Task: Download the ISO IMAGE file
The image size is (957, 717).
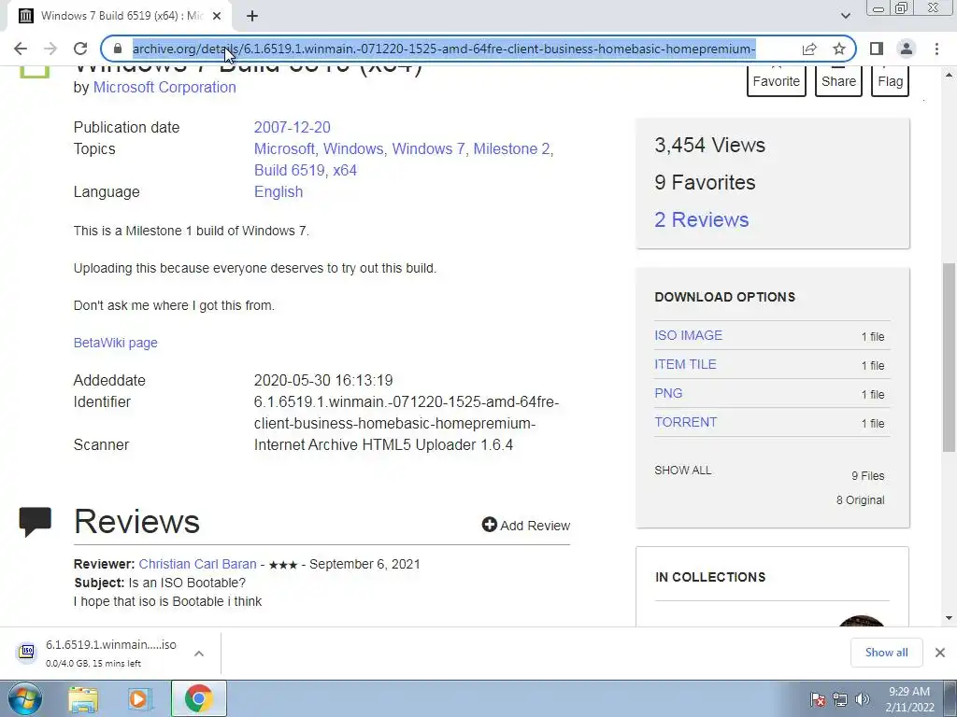Action: tap(689, 335)
